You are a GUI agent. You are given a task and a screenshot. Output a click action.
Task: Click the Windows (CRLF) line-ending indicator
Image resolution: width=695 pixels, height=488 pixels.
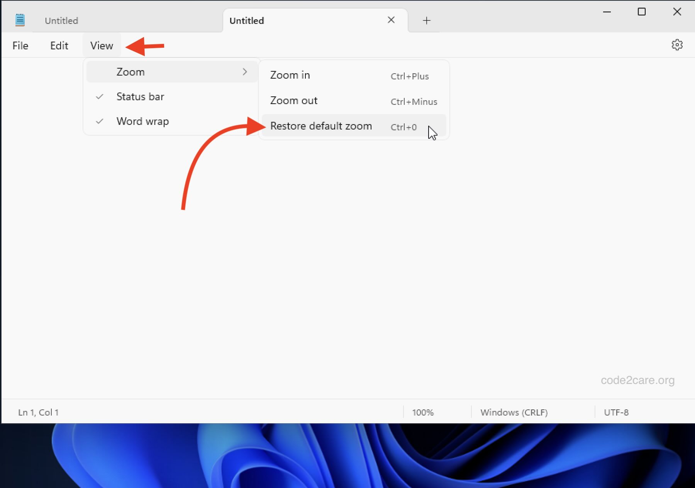pyautogui.click(x=514, y=412)
